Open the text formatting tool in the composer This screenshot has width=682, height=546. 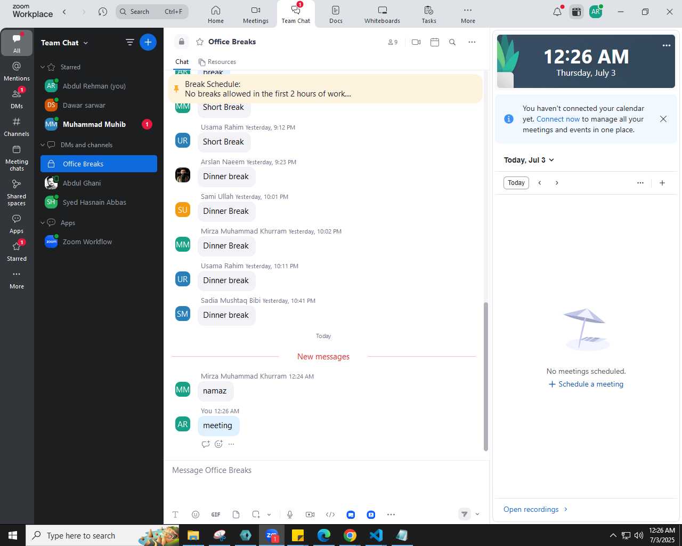click(x=175, y=515)
